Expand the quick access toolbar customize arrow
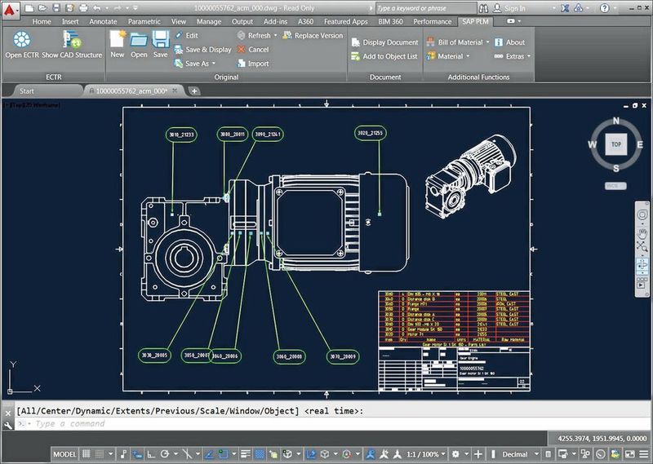Image resolution: width=653 pixels, height=464 pixels. [136, 8]
